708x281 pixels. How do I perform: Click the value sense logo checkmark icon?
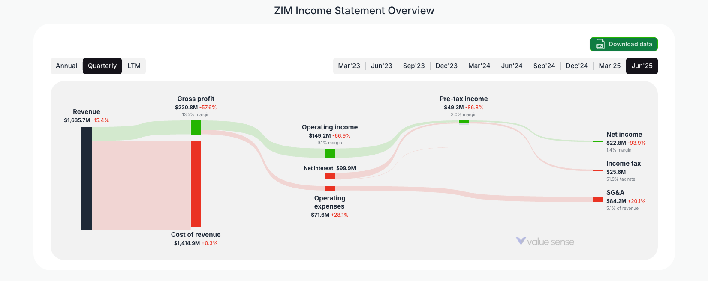tap(520, 241)
